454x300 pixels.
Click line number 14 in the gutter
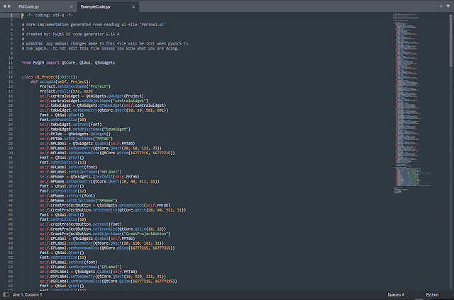pos(11,77)
